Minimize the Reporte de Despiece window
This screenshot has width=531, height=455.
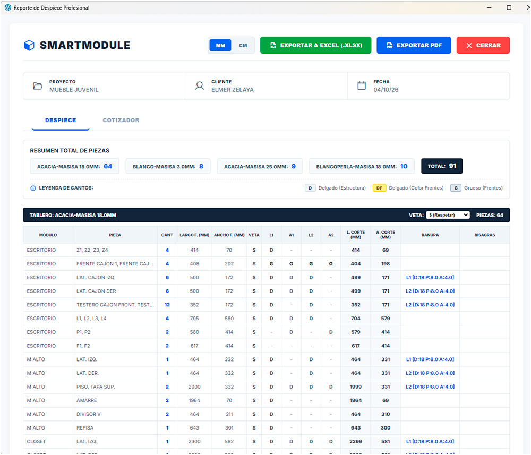point(489,7)
